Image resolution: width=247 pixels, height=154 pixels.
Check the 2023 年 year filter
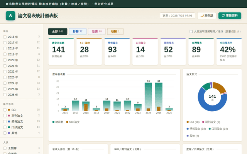pos(5,77)
